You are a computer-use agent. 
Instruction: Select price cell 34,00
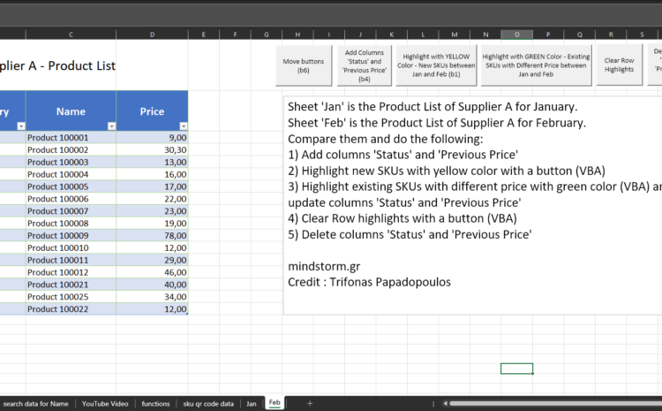coord(152,297)
